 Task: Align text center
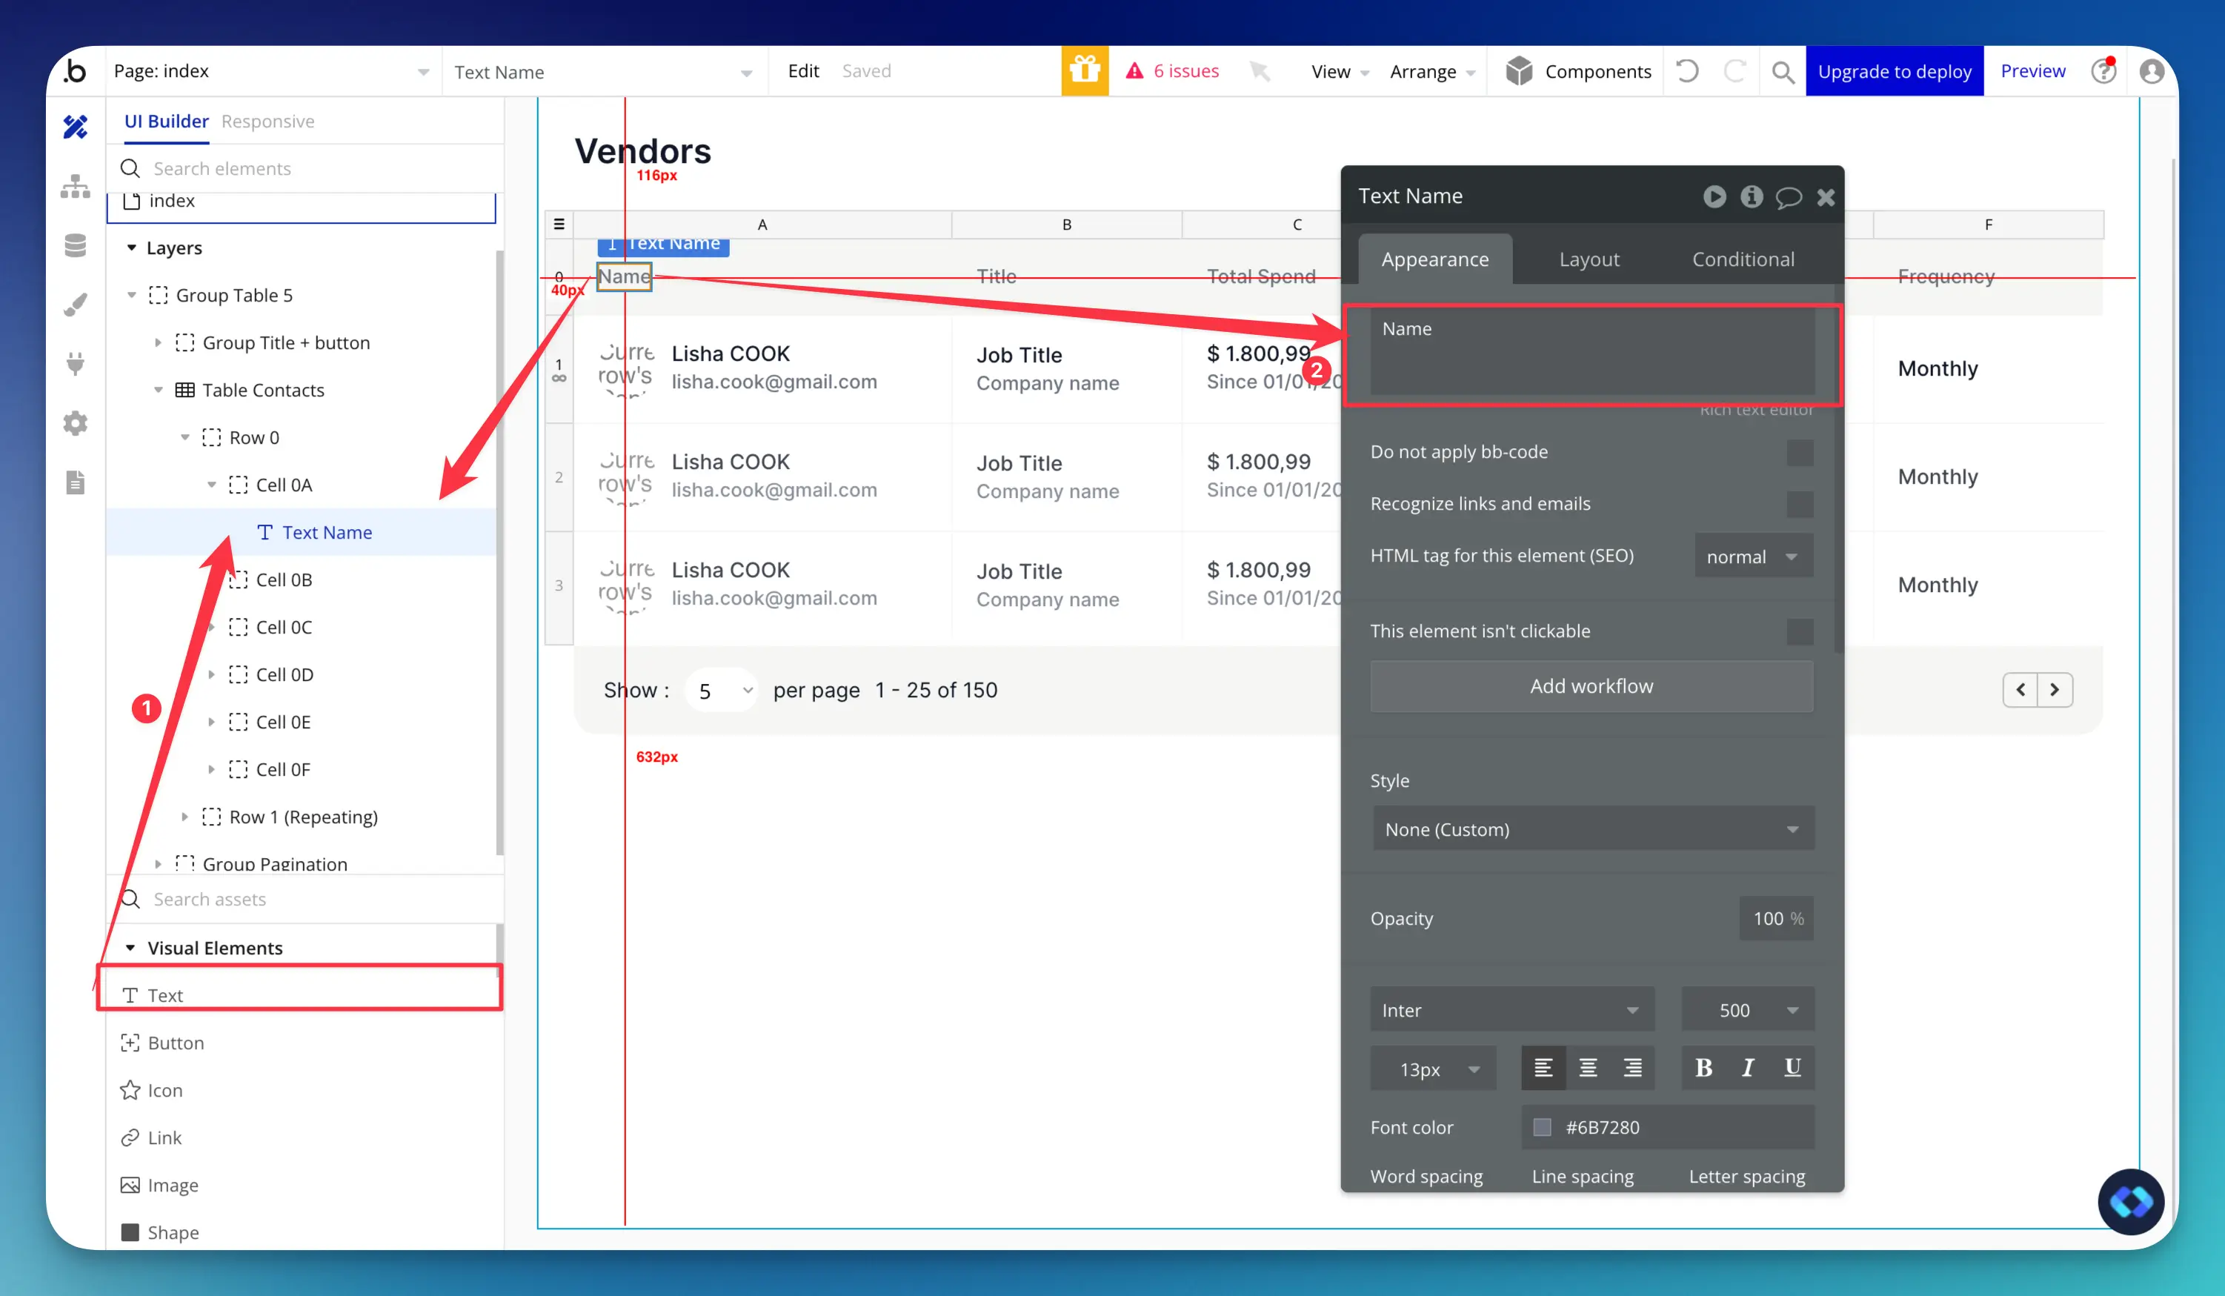tap(1589, 1069)
